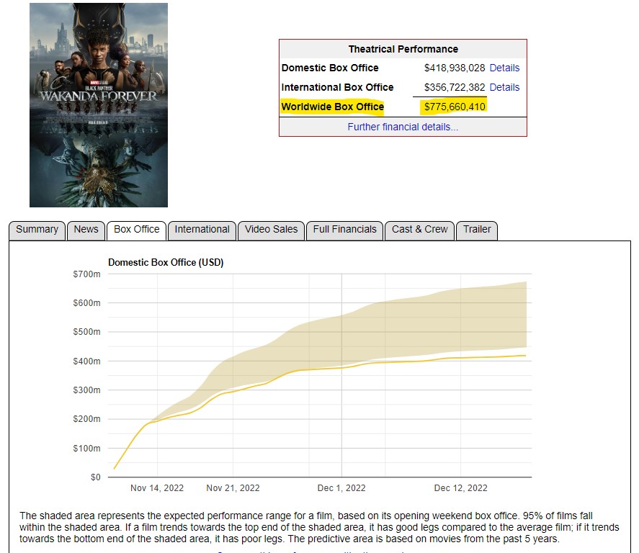Select the Box Office tab

pos(137,230)
